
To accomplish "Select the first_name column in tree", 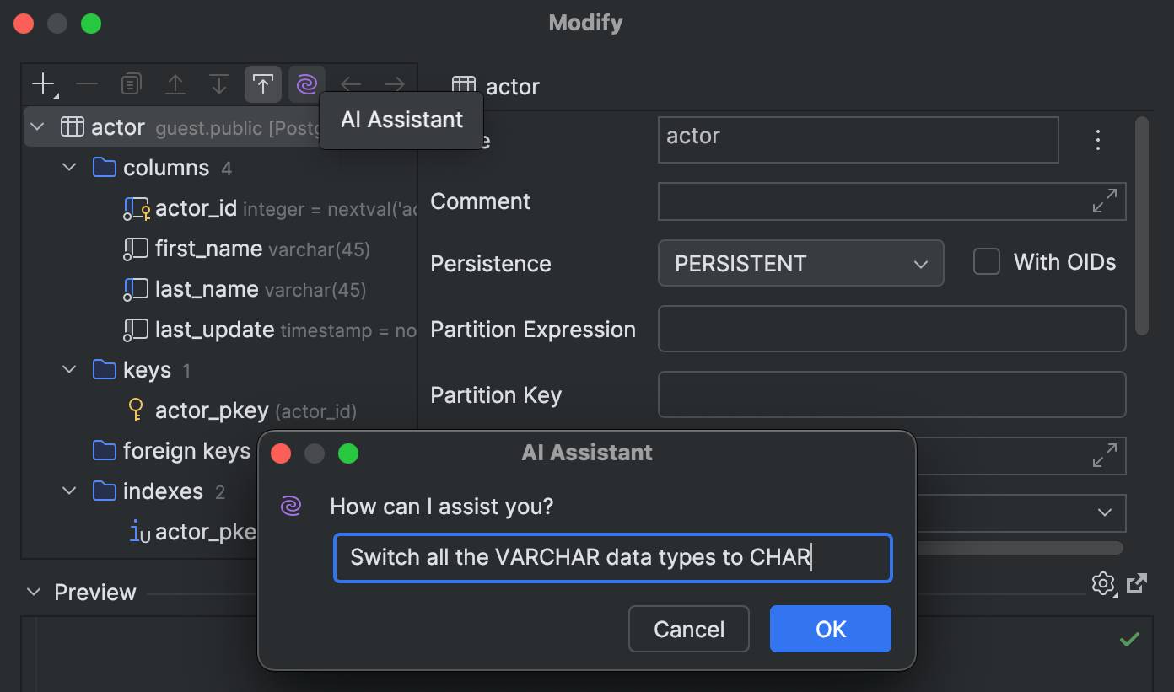I will tap(208, 249).
